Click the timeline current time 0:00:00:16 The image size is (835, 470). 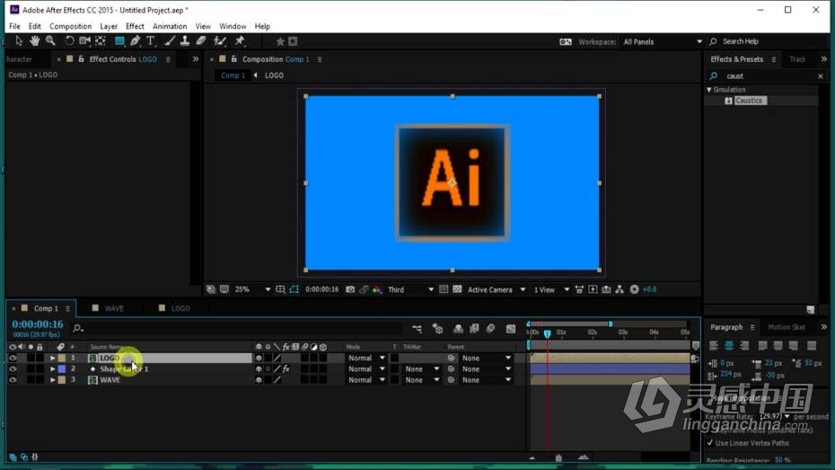pyautogui.click(x=38, y=324)
